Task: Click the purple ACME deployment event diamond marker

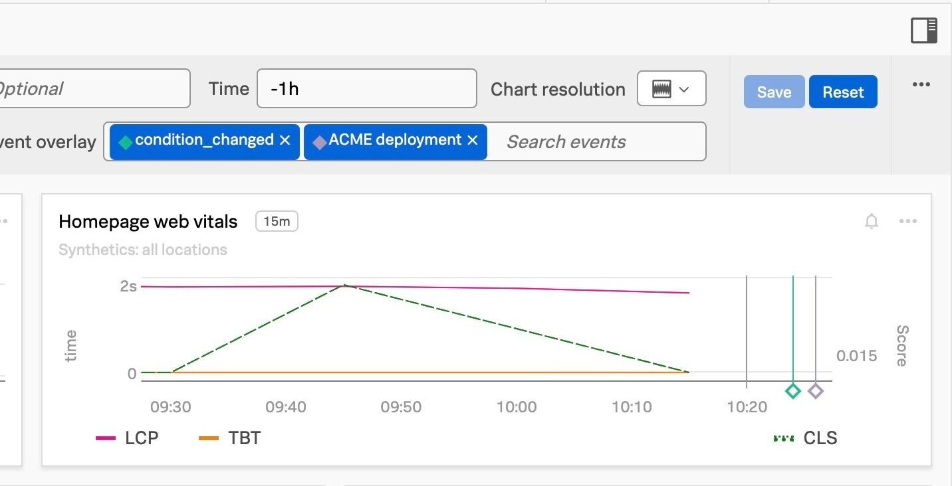Action: tap(816, 391)
